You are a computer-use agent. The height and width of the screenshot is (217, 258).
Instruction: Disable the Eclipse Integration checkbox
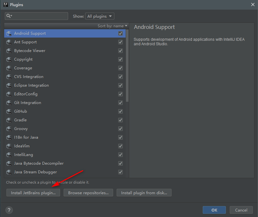tap(120, 85)
